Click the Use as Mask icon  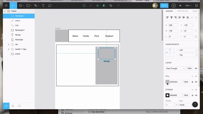click(x=104, y=6)
